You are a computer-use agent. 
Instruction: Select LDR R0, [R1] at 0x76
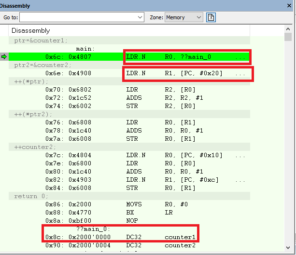(129, 122)
